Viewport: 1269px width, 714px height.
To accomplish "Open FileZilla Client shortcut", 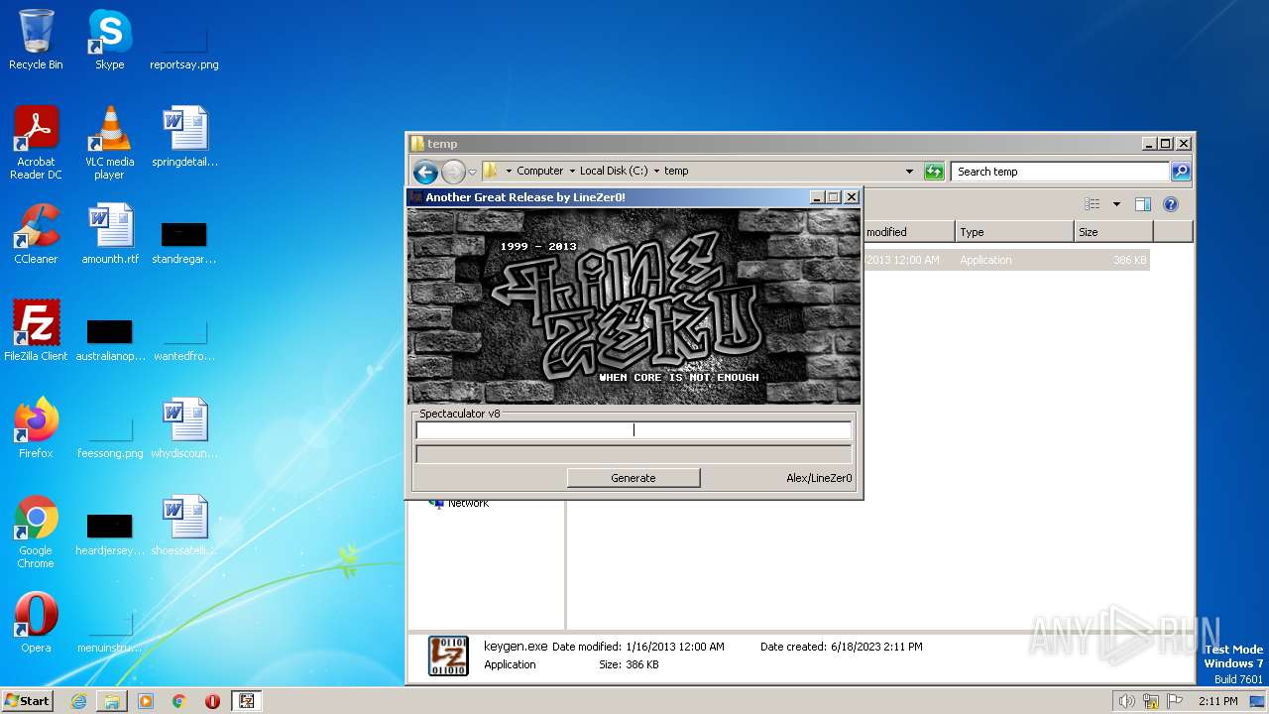I will point(36,331).
